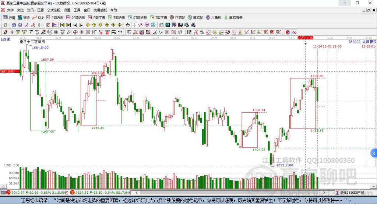Open the 六角形 hexagon tool
The image size is (377, 204).
click(214, 18)
